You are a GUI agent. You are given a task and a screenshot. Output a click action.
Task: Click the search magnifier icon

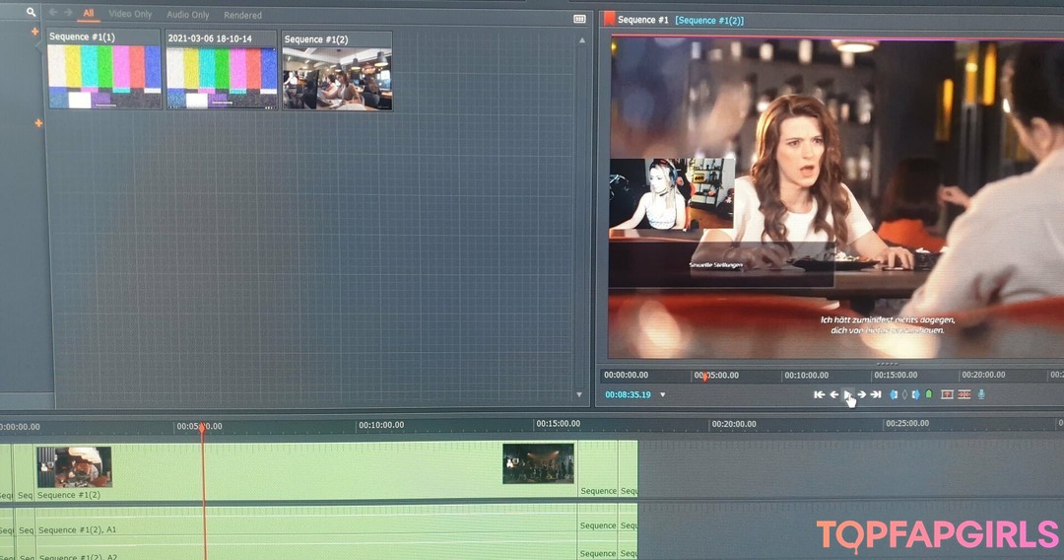coord(31,13)
